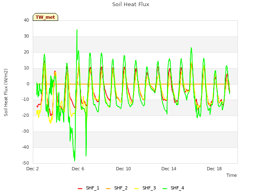
Task: Click the -30 y-axis tick label
Action: coord(26,131)
